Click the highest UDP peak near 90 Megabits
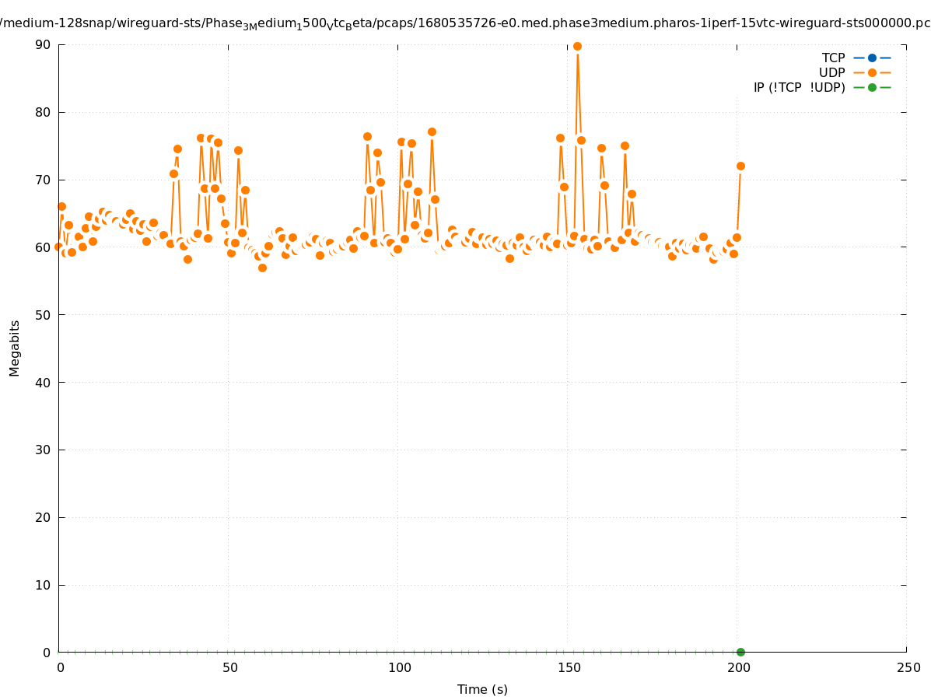931x700 pixels. pyautogui.click(x=577, y=47)
